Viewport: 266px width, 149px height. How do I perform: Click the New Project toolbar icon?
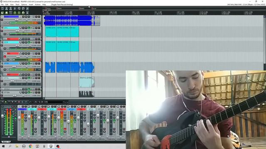(x=2, y=8)
